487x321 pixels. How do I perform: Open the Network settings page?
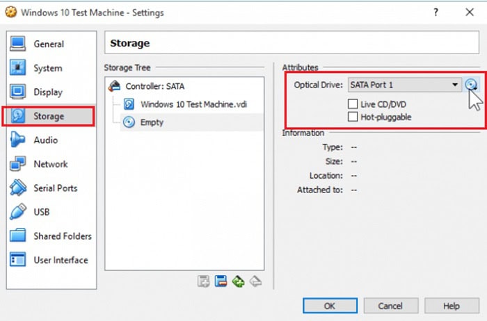(50, 165)
